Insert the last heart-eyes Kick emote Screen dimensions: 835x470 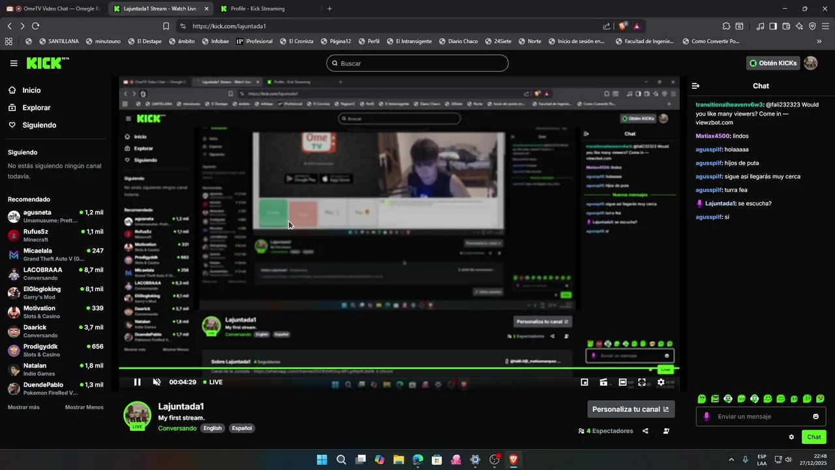[x=820, y=398]
